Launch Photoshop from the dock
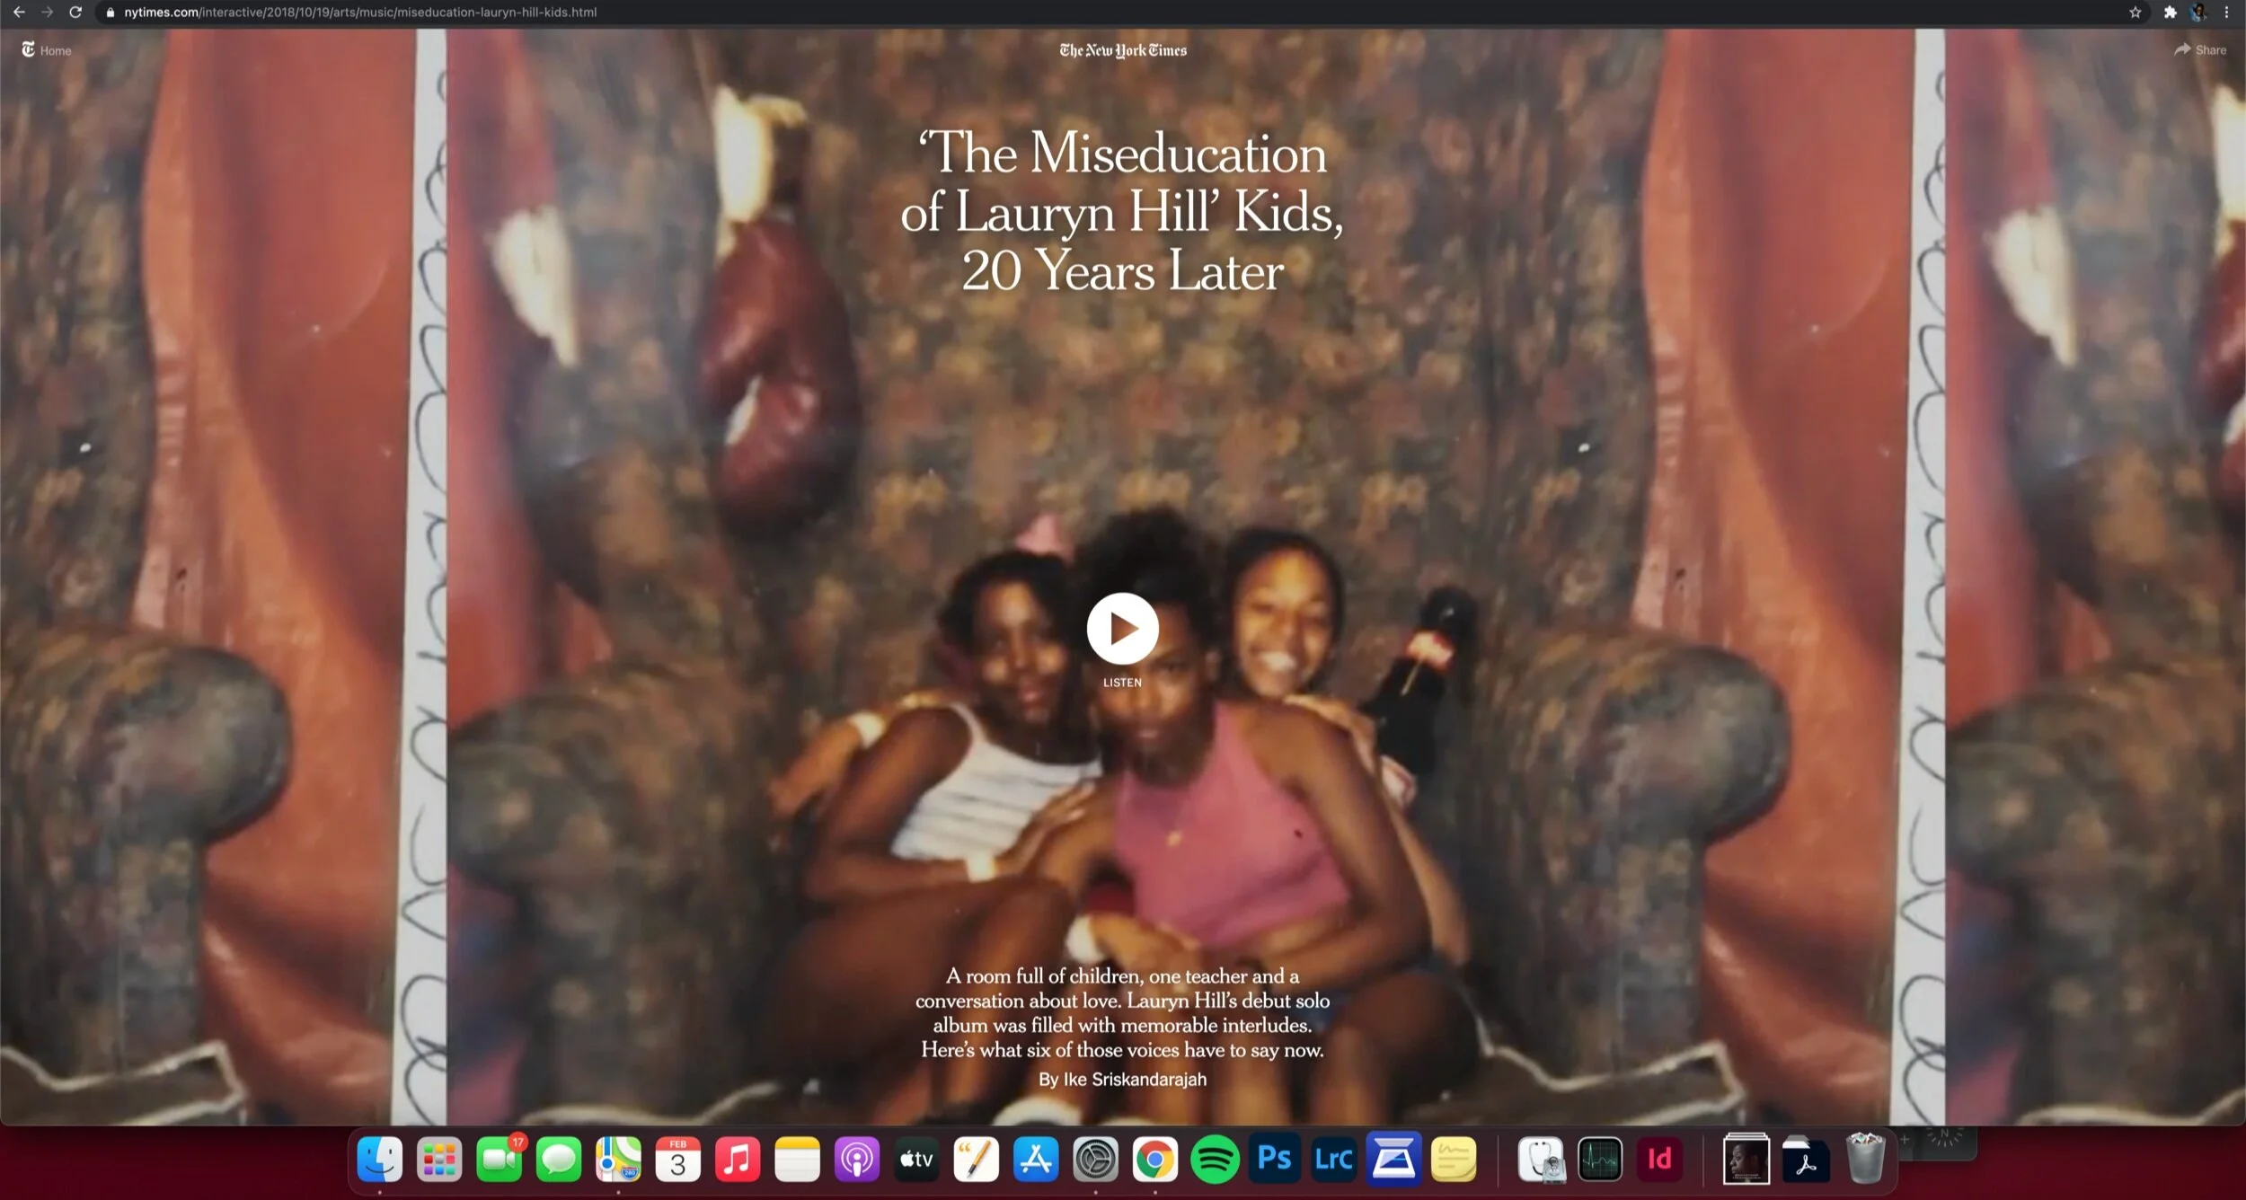The image size is (2246, 1200). (1274, 1160)
